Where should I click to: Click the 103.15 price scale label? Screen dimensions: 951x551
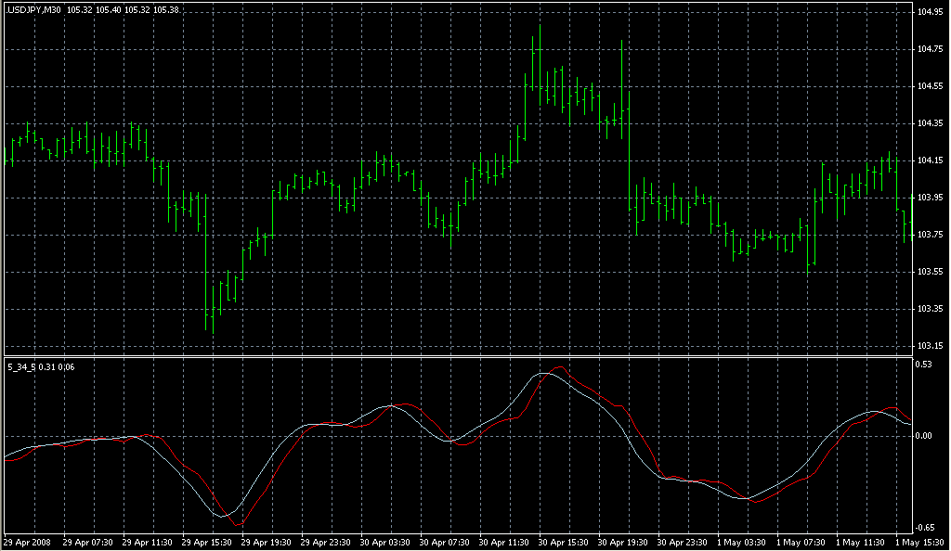click(x=931, y=346)
